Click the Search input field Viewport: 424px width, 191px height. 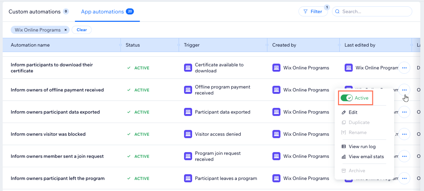tap(372, 11)
